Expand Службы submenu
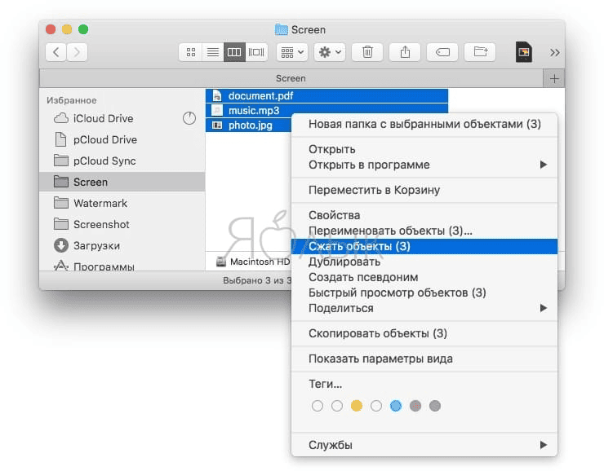 (424, 445)
